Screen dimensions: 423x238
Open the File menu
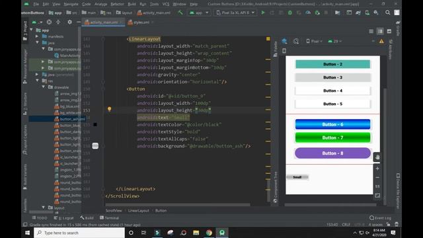tap(36, 4)
